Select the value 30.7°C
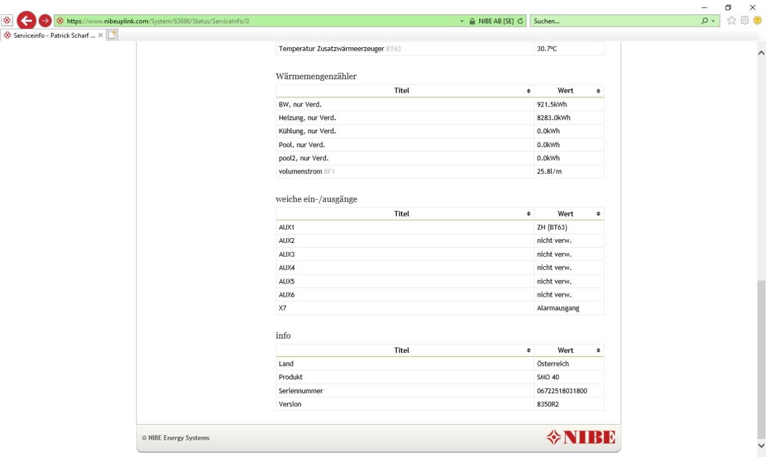The width and height of the screenshot is (766, 457). (x=547, y=49)
